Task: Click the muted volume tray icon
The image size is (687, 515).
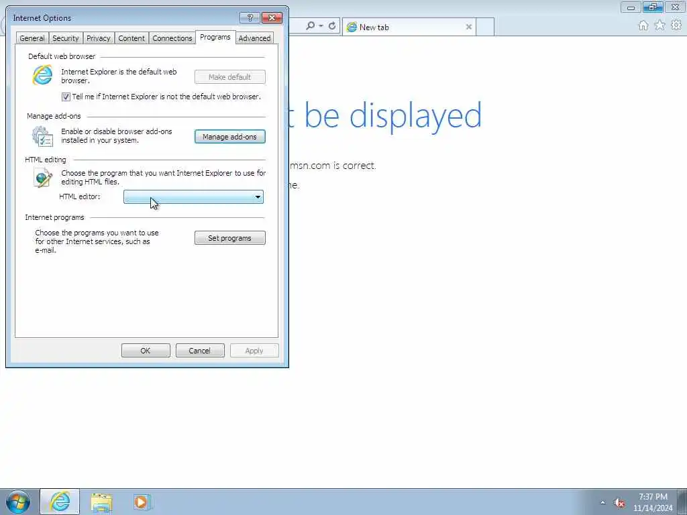Action: pos(619,503)
